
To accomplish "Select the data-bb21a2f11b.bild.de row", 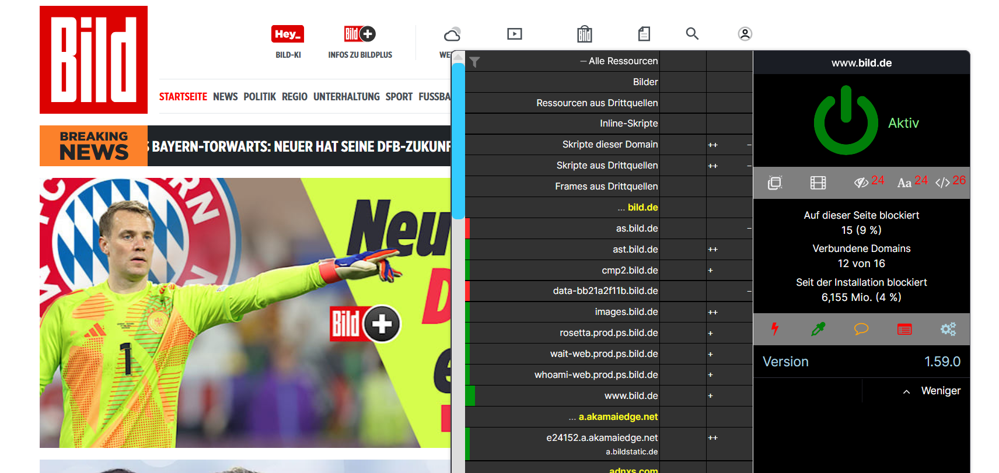I will (x=609, y=291).
